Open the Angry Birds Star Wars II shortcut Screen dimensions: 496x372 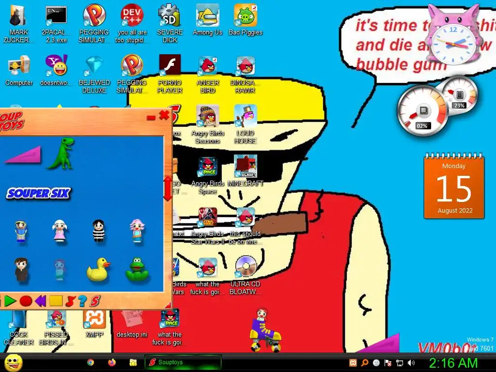[207, 226]
